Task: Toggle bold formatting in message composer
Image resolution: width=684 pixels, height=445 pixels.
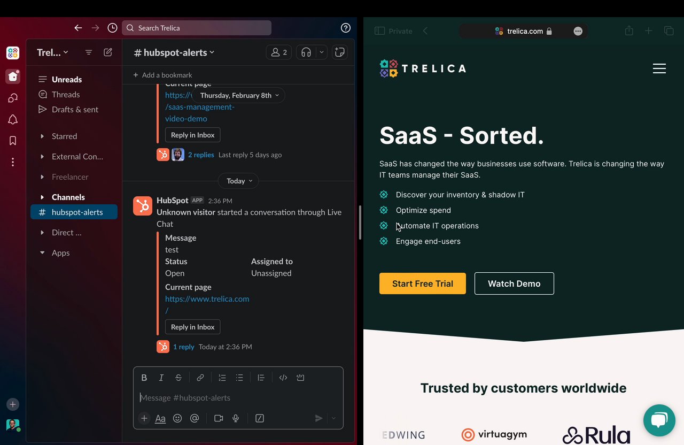Action: [144, 378]
